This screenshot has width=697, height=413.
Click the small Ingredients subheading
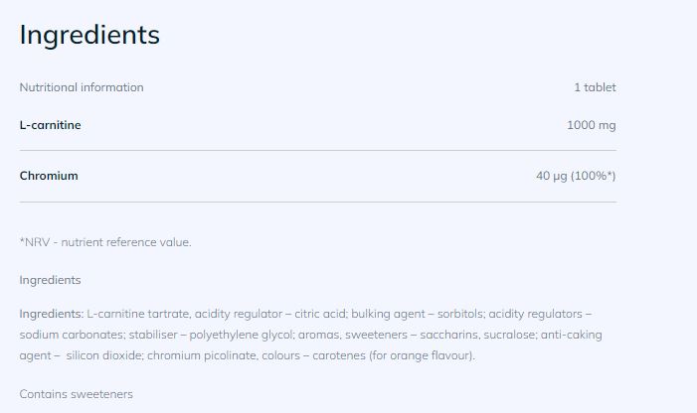(x=50, y=280)
